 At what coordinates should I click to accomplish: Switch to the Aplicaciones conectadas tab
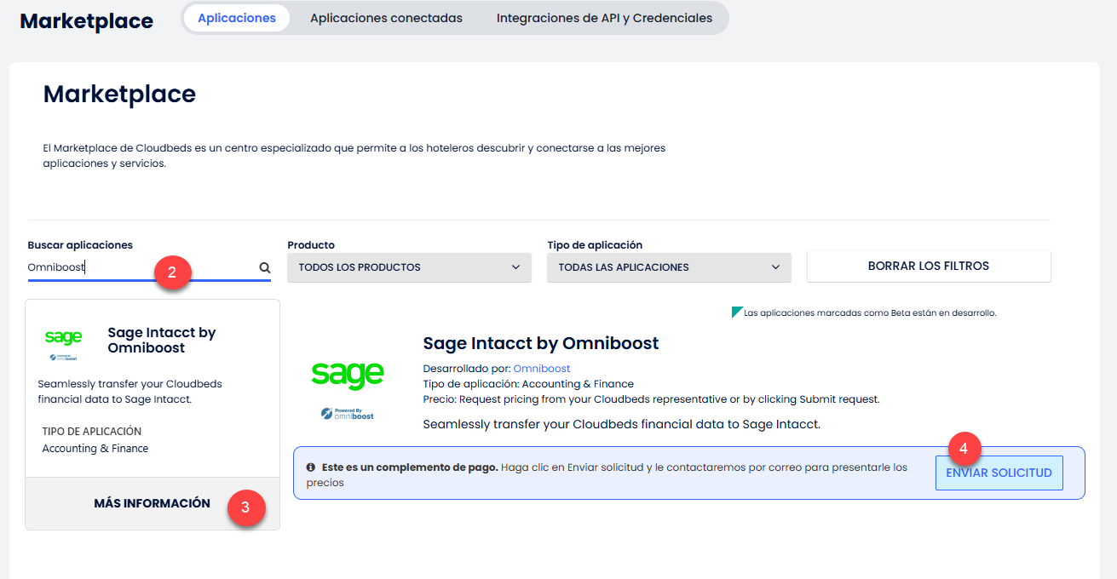click(386, 18)
